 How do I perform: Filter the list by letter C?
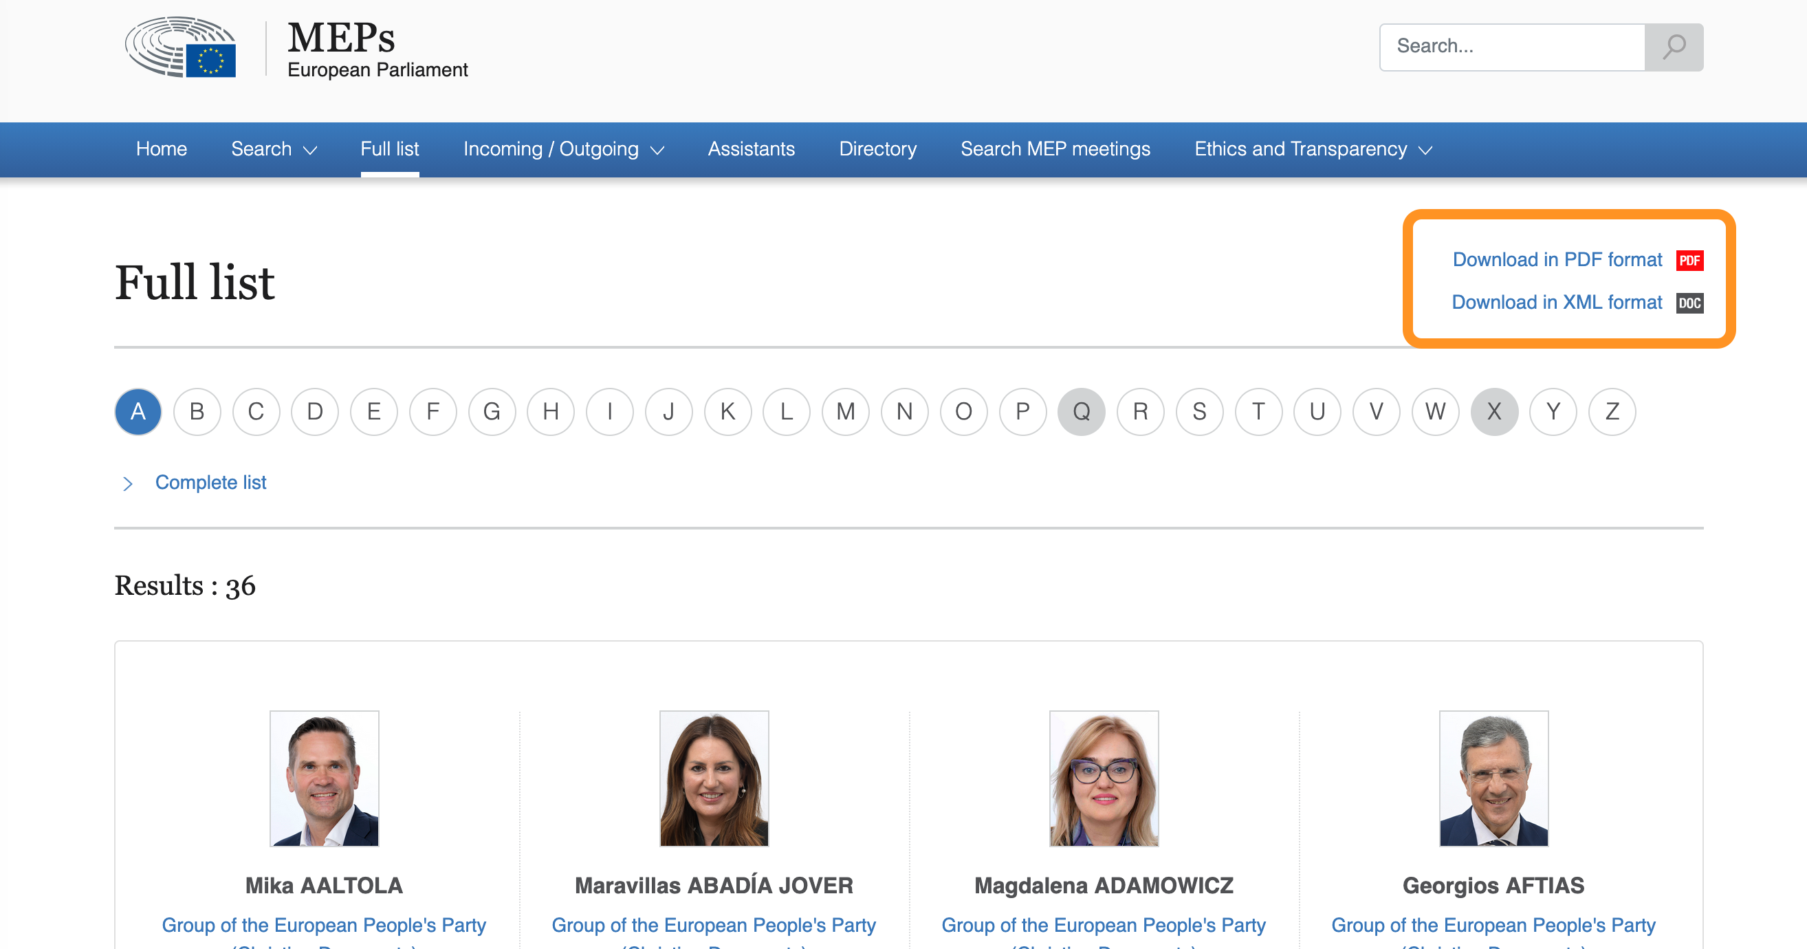pos(256,412)
